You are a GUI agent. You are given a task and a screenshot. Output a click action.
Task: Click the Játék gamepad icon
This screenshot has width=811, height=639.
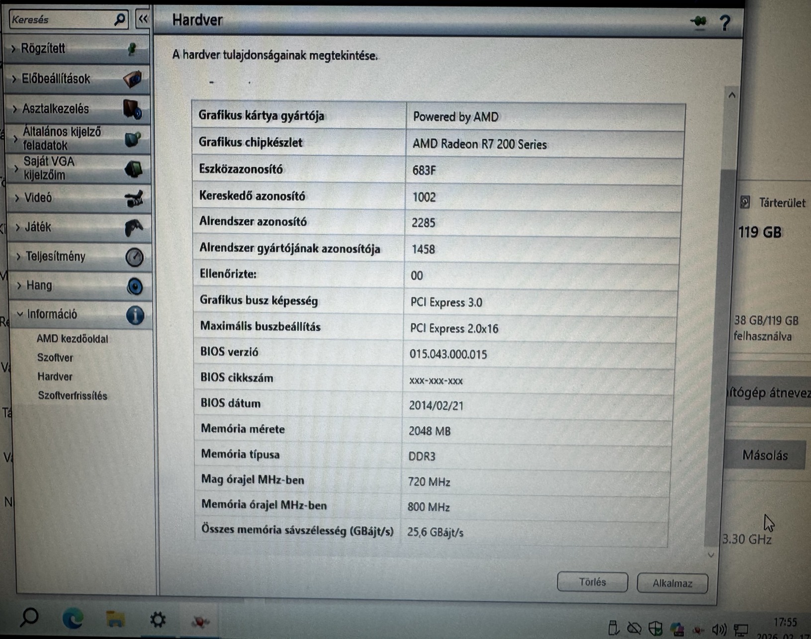(x=134, y=227)
